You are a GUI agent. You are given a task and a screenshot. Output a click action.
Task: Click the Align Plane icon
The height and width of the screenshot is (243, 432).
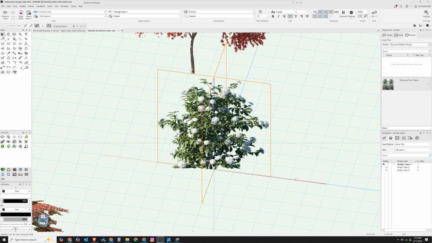point(21,13)
